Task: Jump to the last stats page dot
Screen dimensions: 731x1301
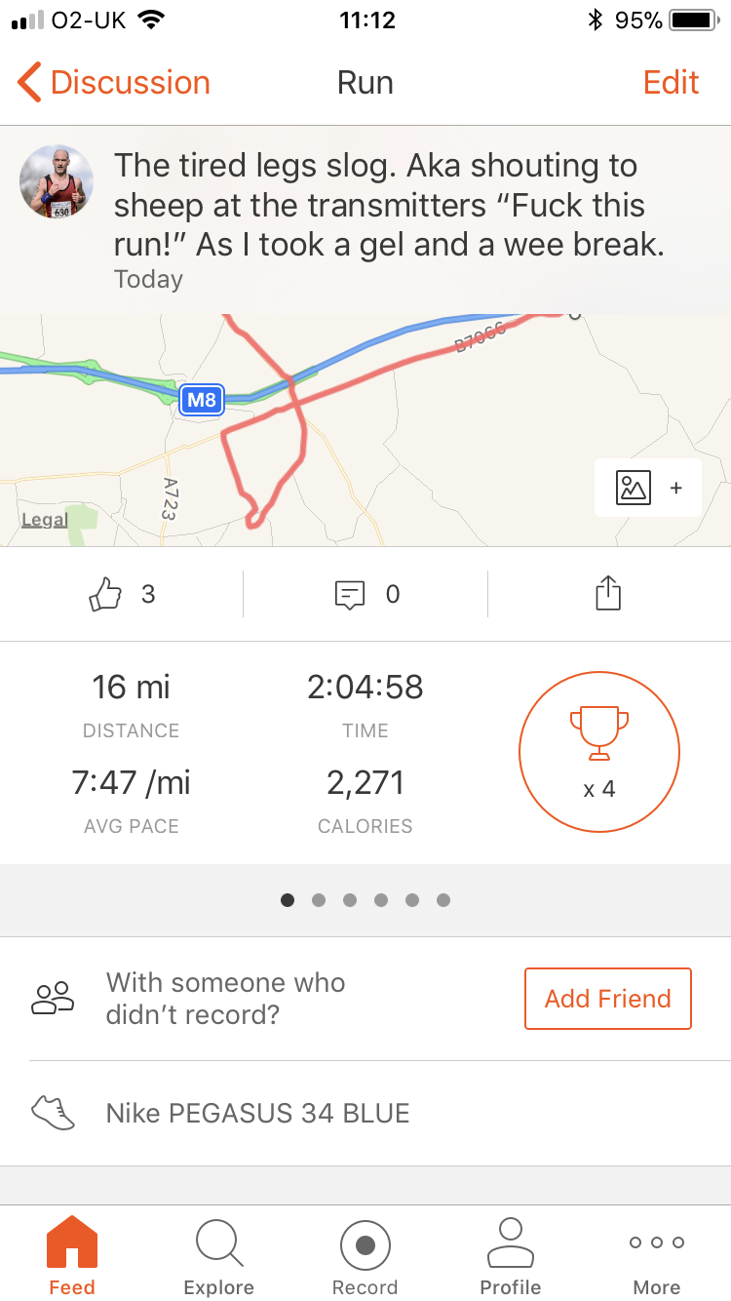Action: [443, 900]
